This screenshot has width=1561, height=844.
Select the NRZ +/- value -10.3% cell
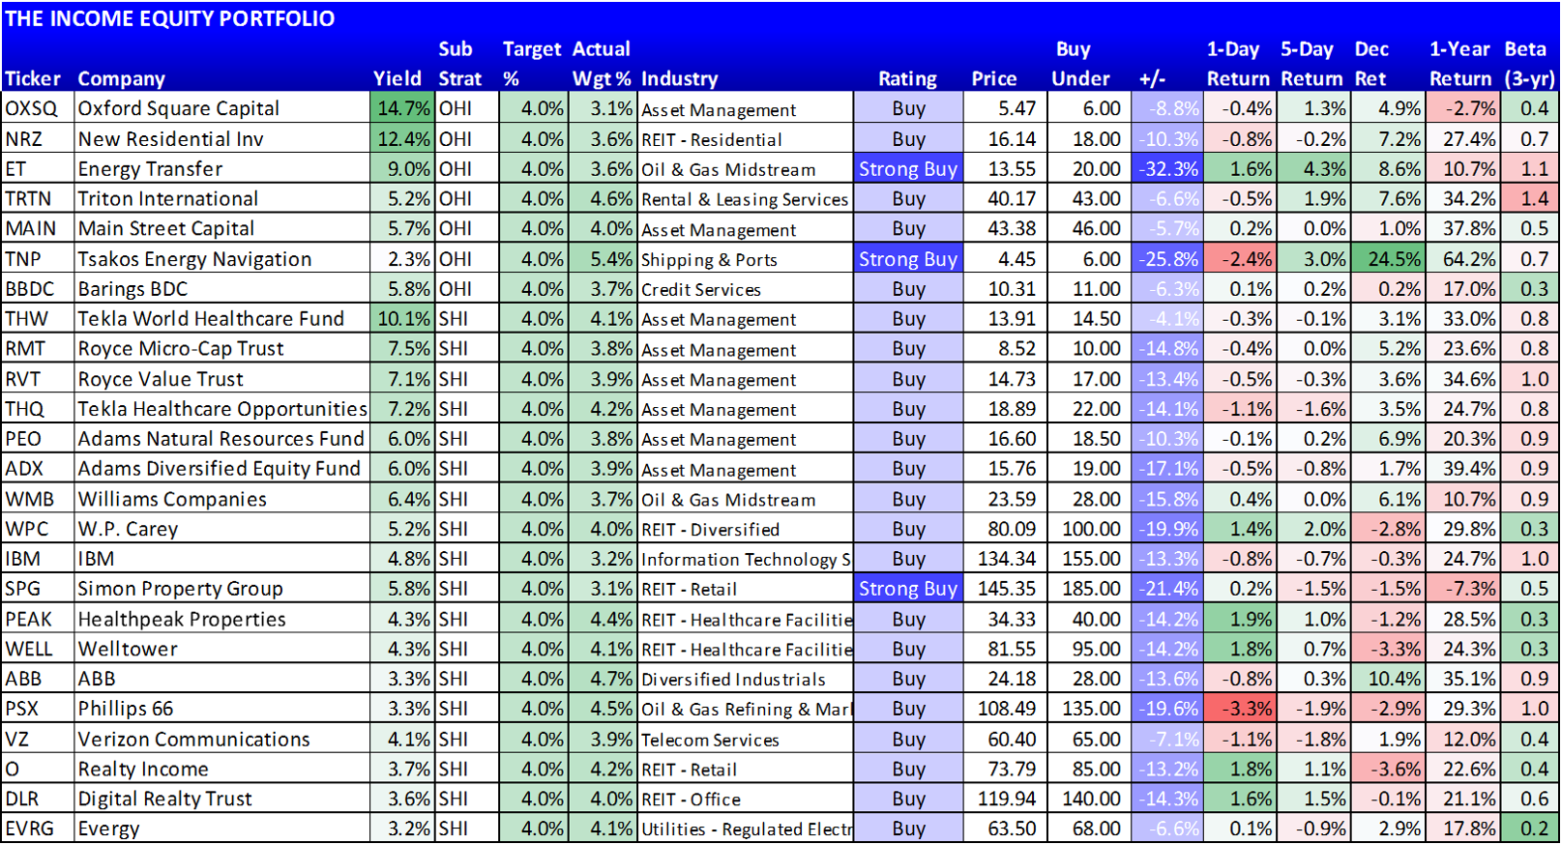point(1166,139)
